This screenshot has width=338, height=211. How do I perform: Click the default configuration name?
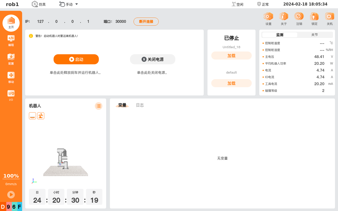point(231,72)
